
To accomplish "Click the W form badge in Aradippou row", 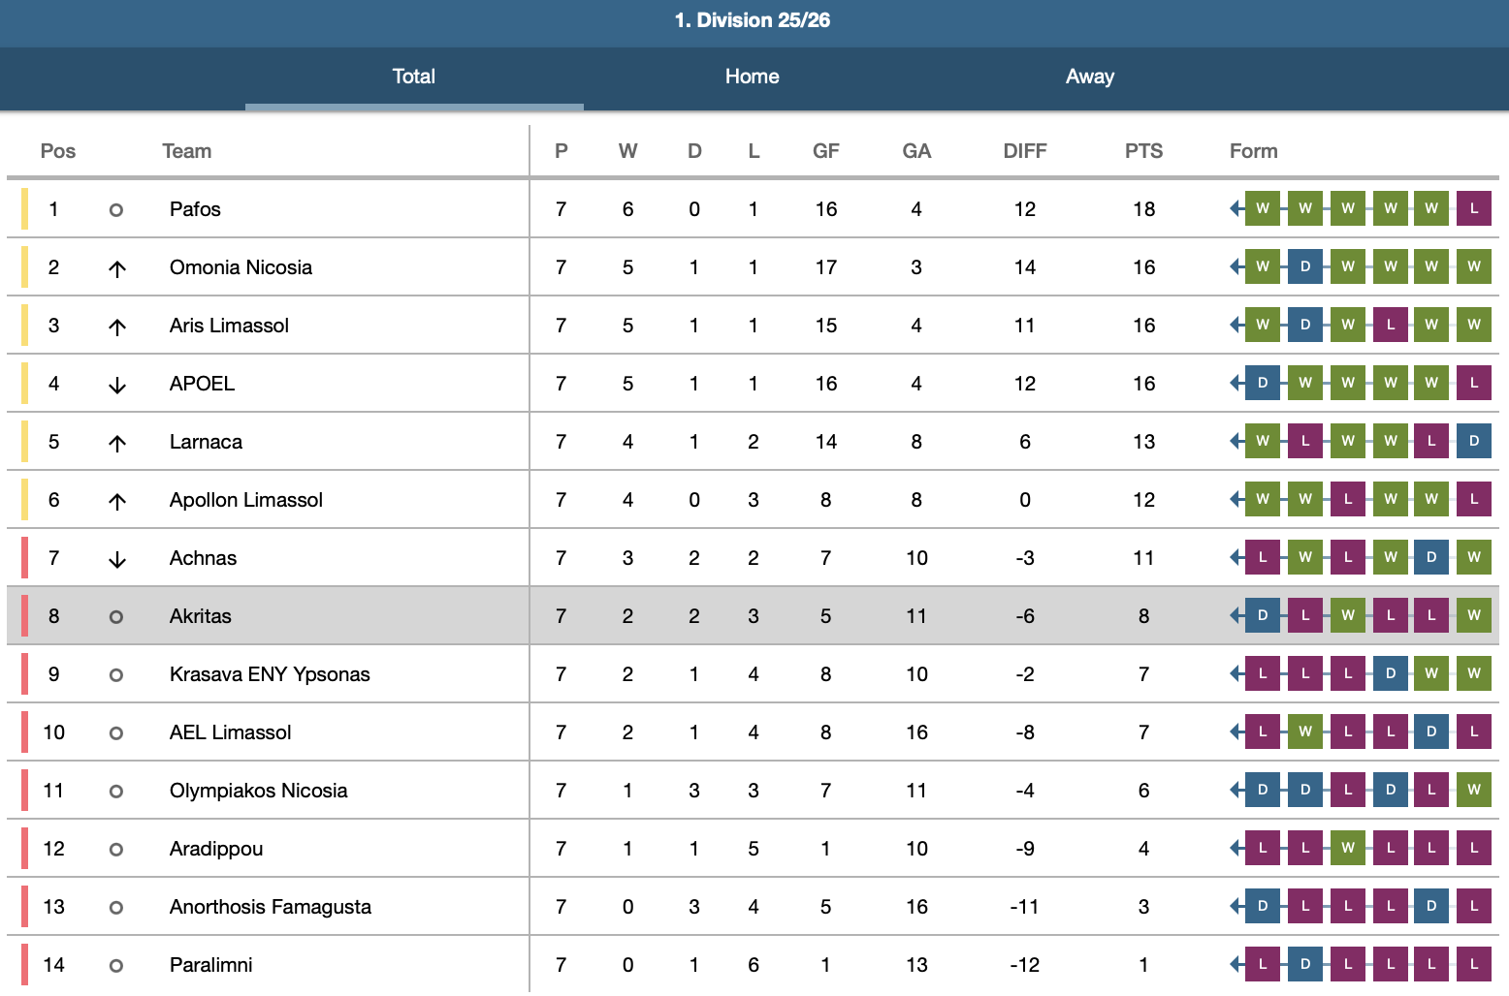I will (1347, 848).
